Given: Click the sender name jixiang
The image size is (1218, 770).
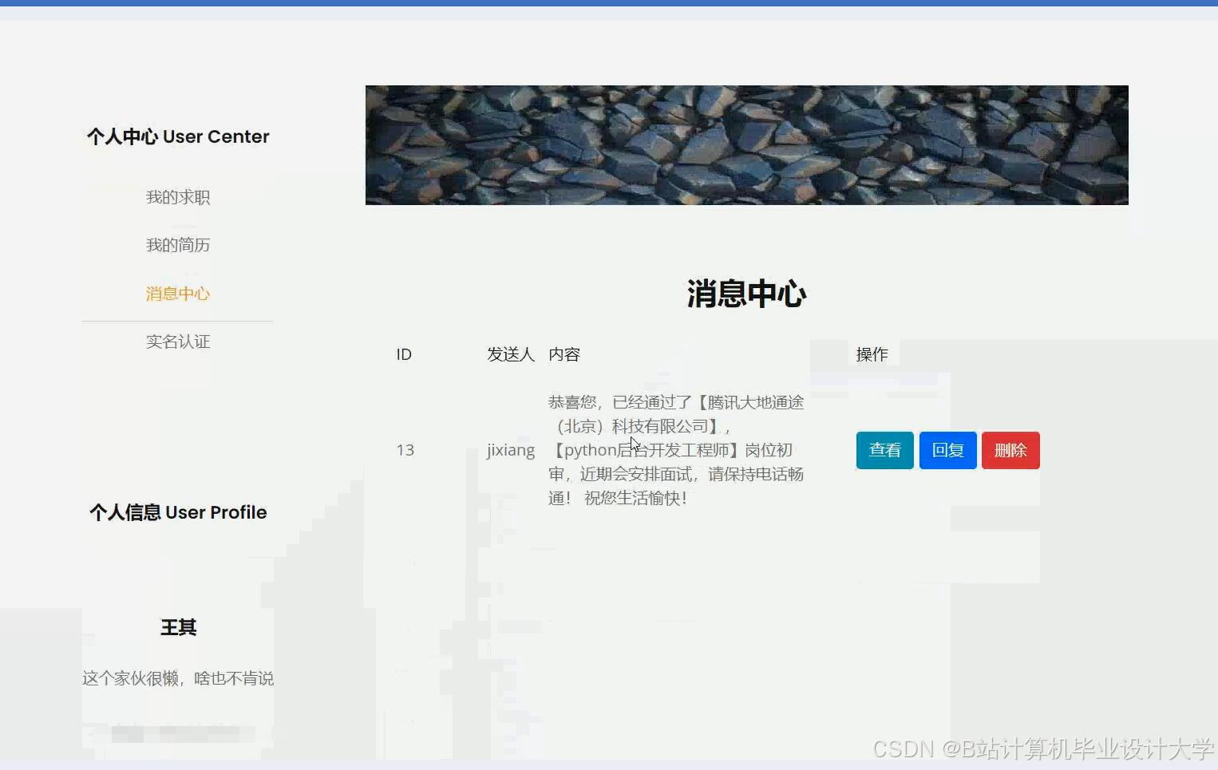Looking at the screenshot, I should 511,450.
